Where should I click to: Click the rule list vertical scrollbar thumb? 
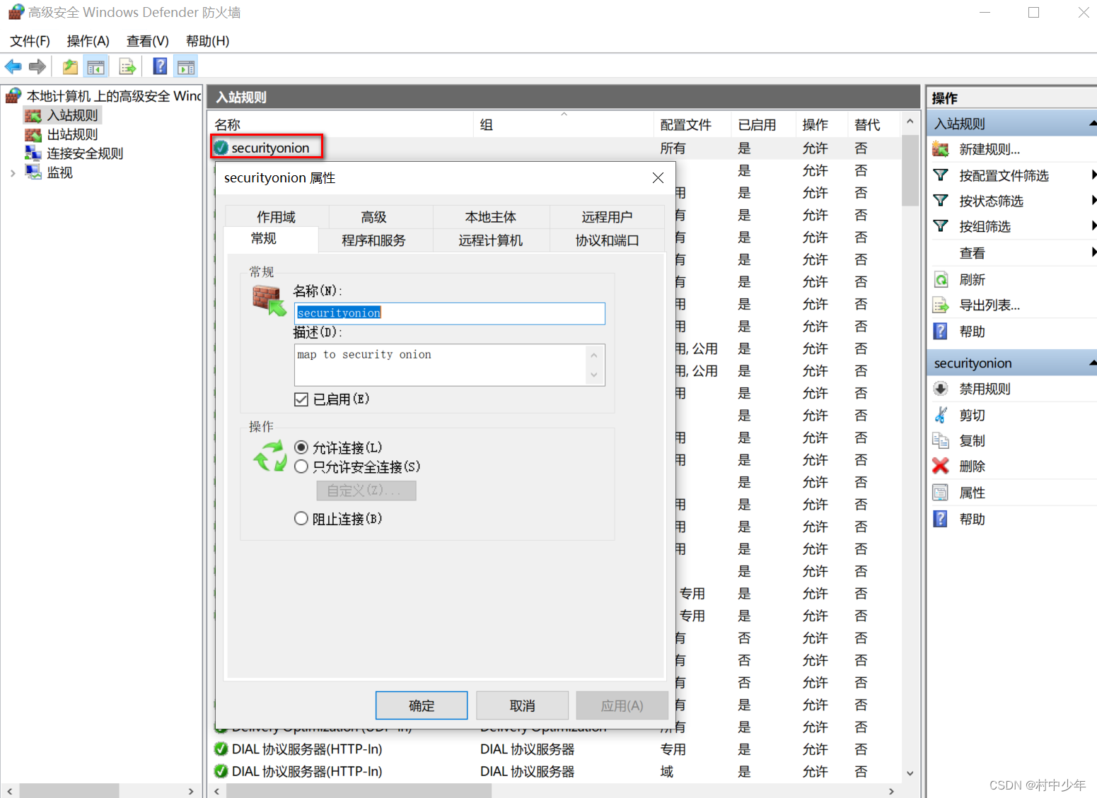(x=910, y=170)
